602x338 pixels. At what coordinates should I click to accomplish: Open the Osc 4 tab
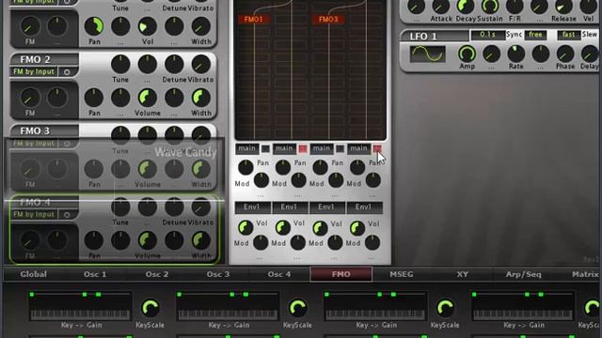(279, 274)
